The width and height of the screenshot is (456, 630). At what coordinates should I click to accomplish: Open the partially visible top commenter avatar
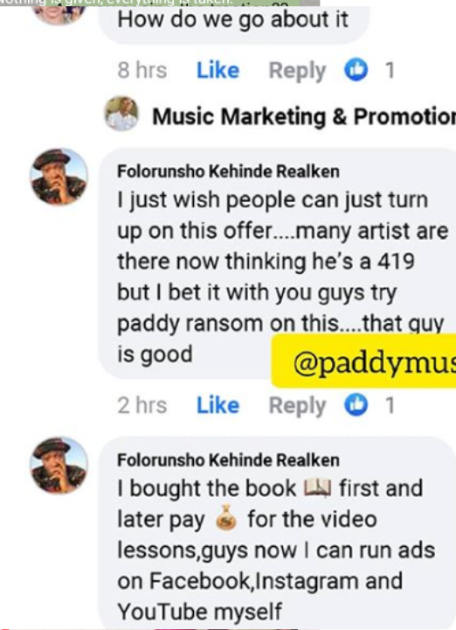[x=59, y=13]
